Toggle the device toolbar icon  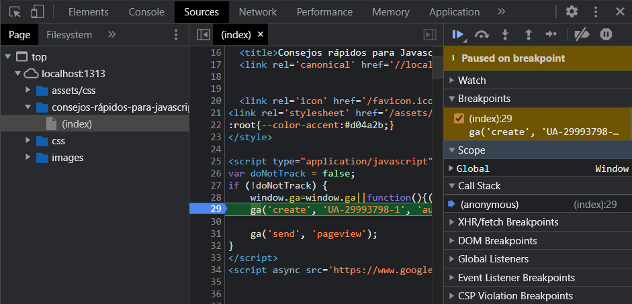(x=37, y=11)
